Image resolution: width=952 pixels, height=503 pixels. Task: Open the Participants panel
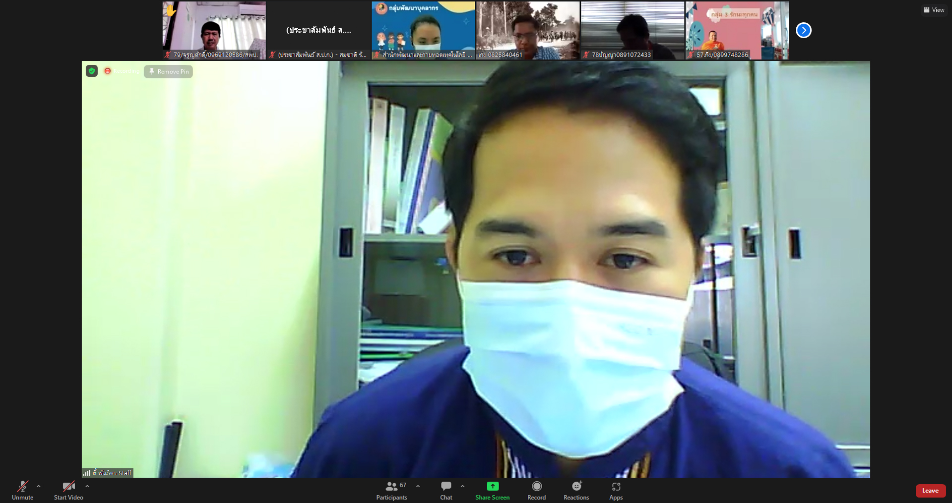pos(391,491)
